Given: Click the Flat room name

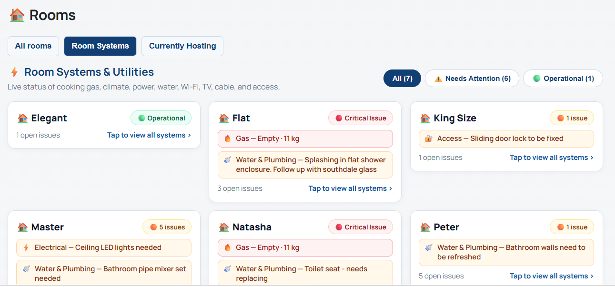Looking at the screenshot, I should 241,118.
